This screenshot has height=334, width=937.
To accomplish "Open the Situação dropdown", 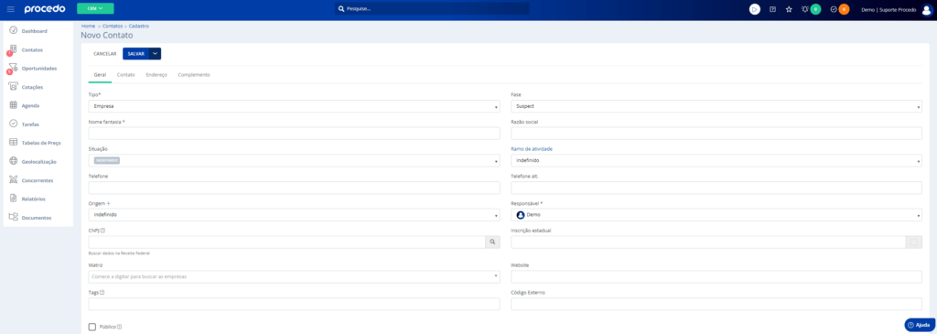I will (294, 161).
